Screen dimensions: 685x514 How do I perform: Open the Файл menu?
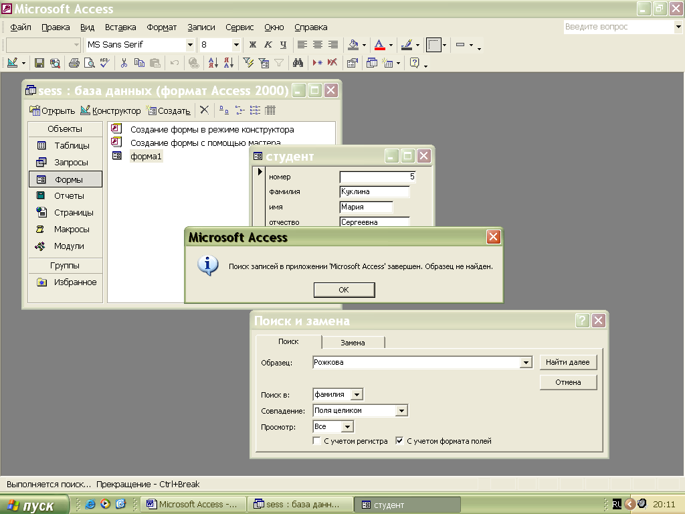coord(21,27)
